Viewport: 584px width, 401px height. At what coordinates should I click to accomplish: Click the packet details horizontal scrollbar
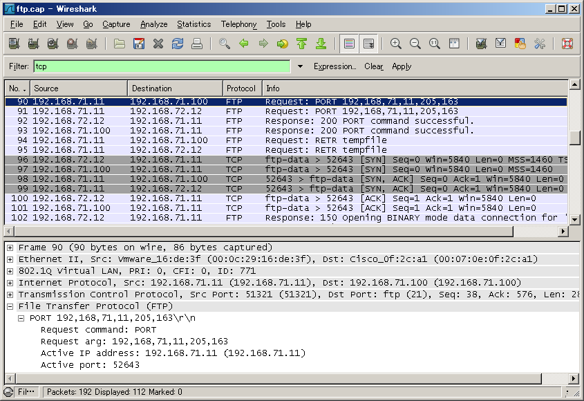(278, 379)
